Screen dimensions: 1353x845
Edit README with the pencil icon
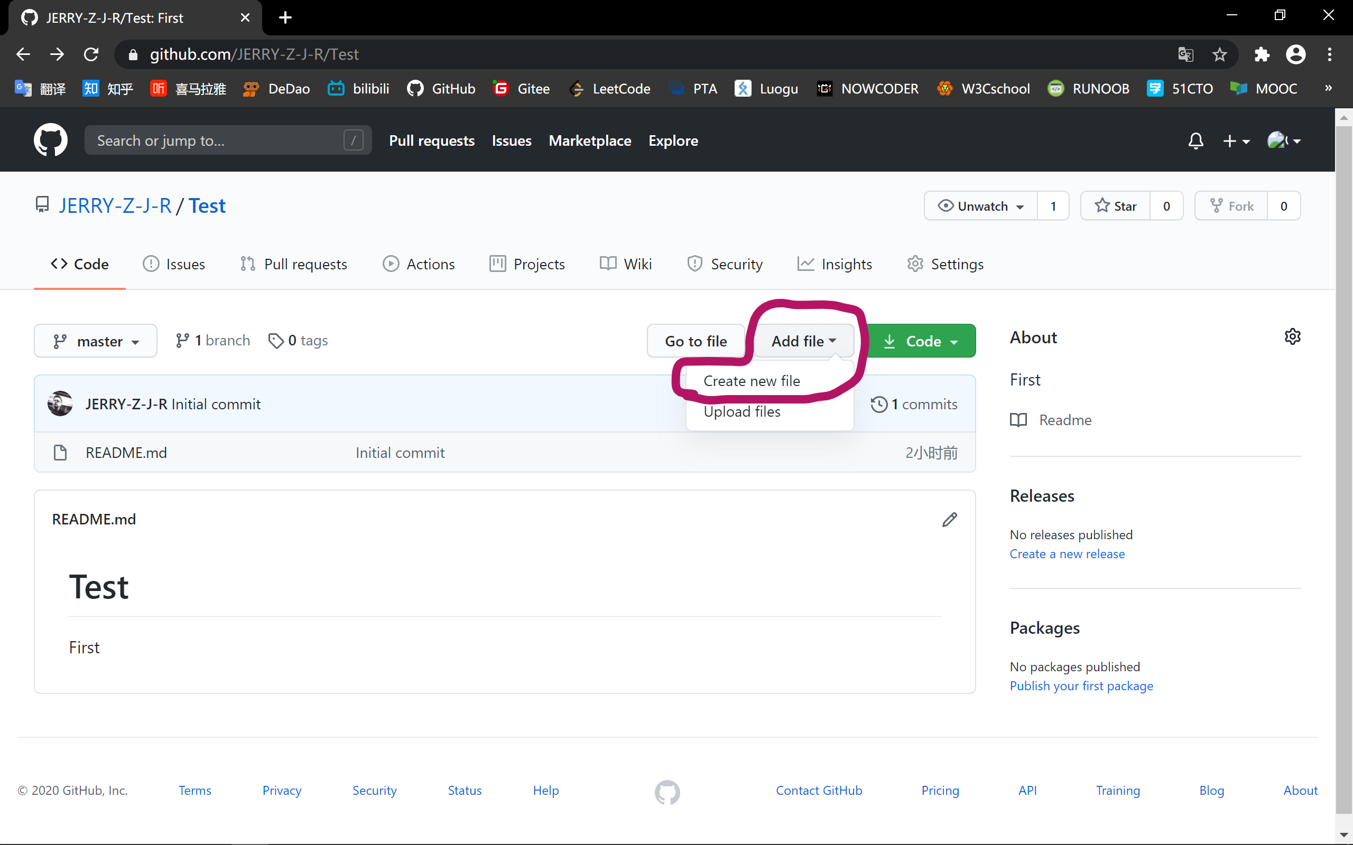coord(949,520)
